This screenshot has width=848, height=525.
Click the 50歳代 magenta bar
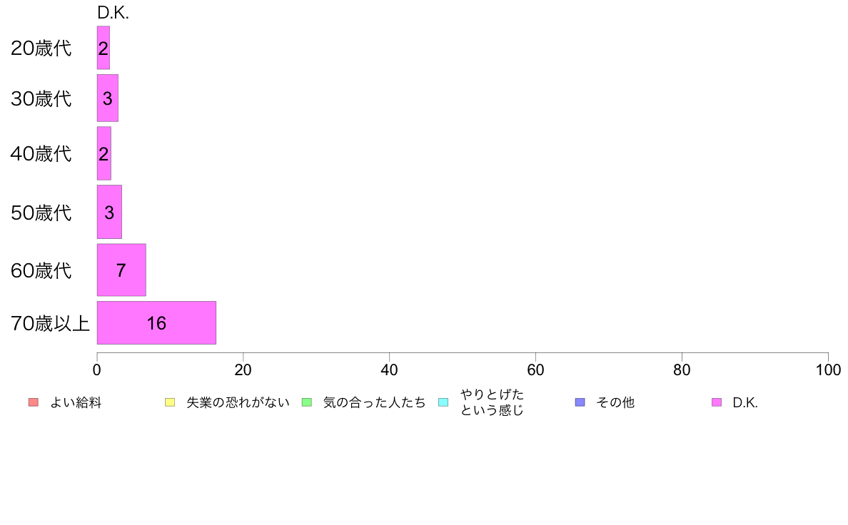tap(109, 212)
